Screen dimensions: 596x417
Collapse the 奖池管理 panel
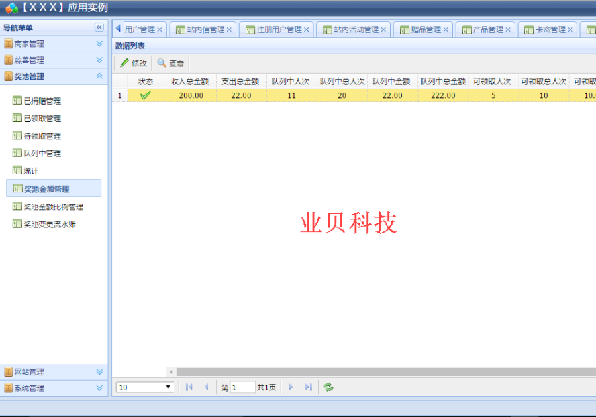click(98, 76)
